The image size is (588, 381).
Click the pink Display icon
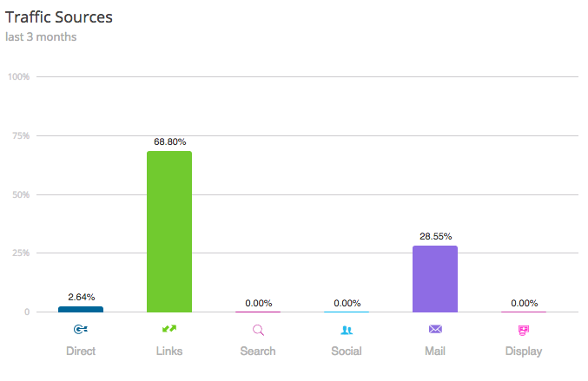524,330
